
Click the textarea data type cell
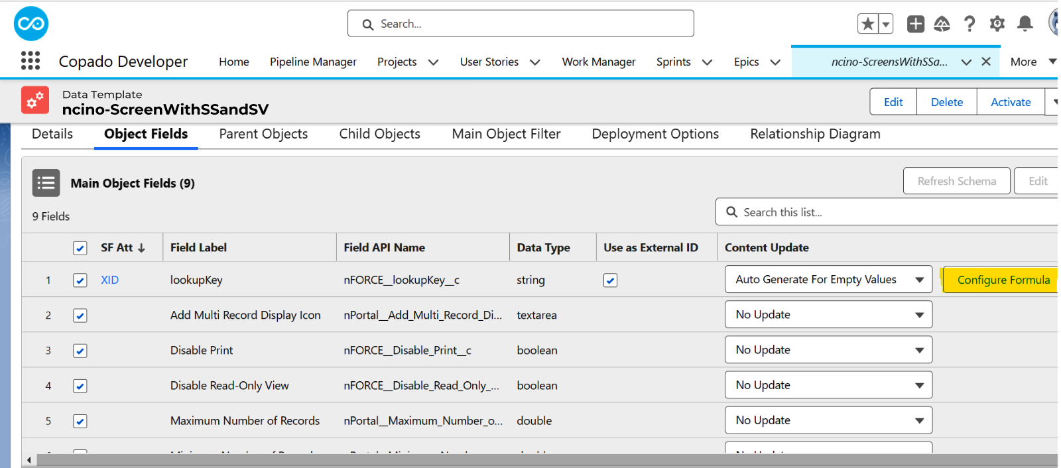coord(536,316)
